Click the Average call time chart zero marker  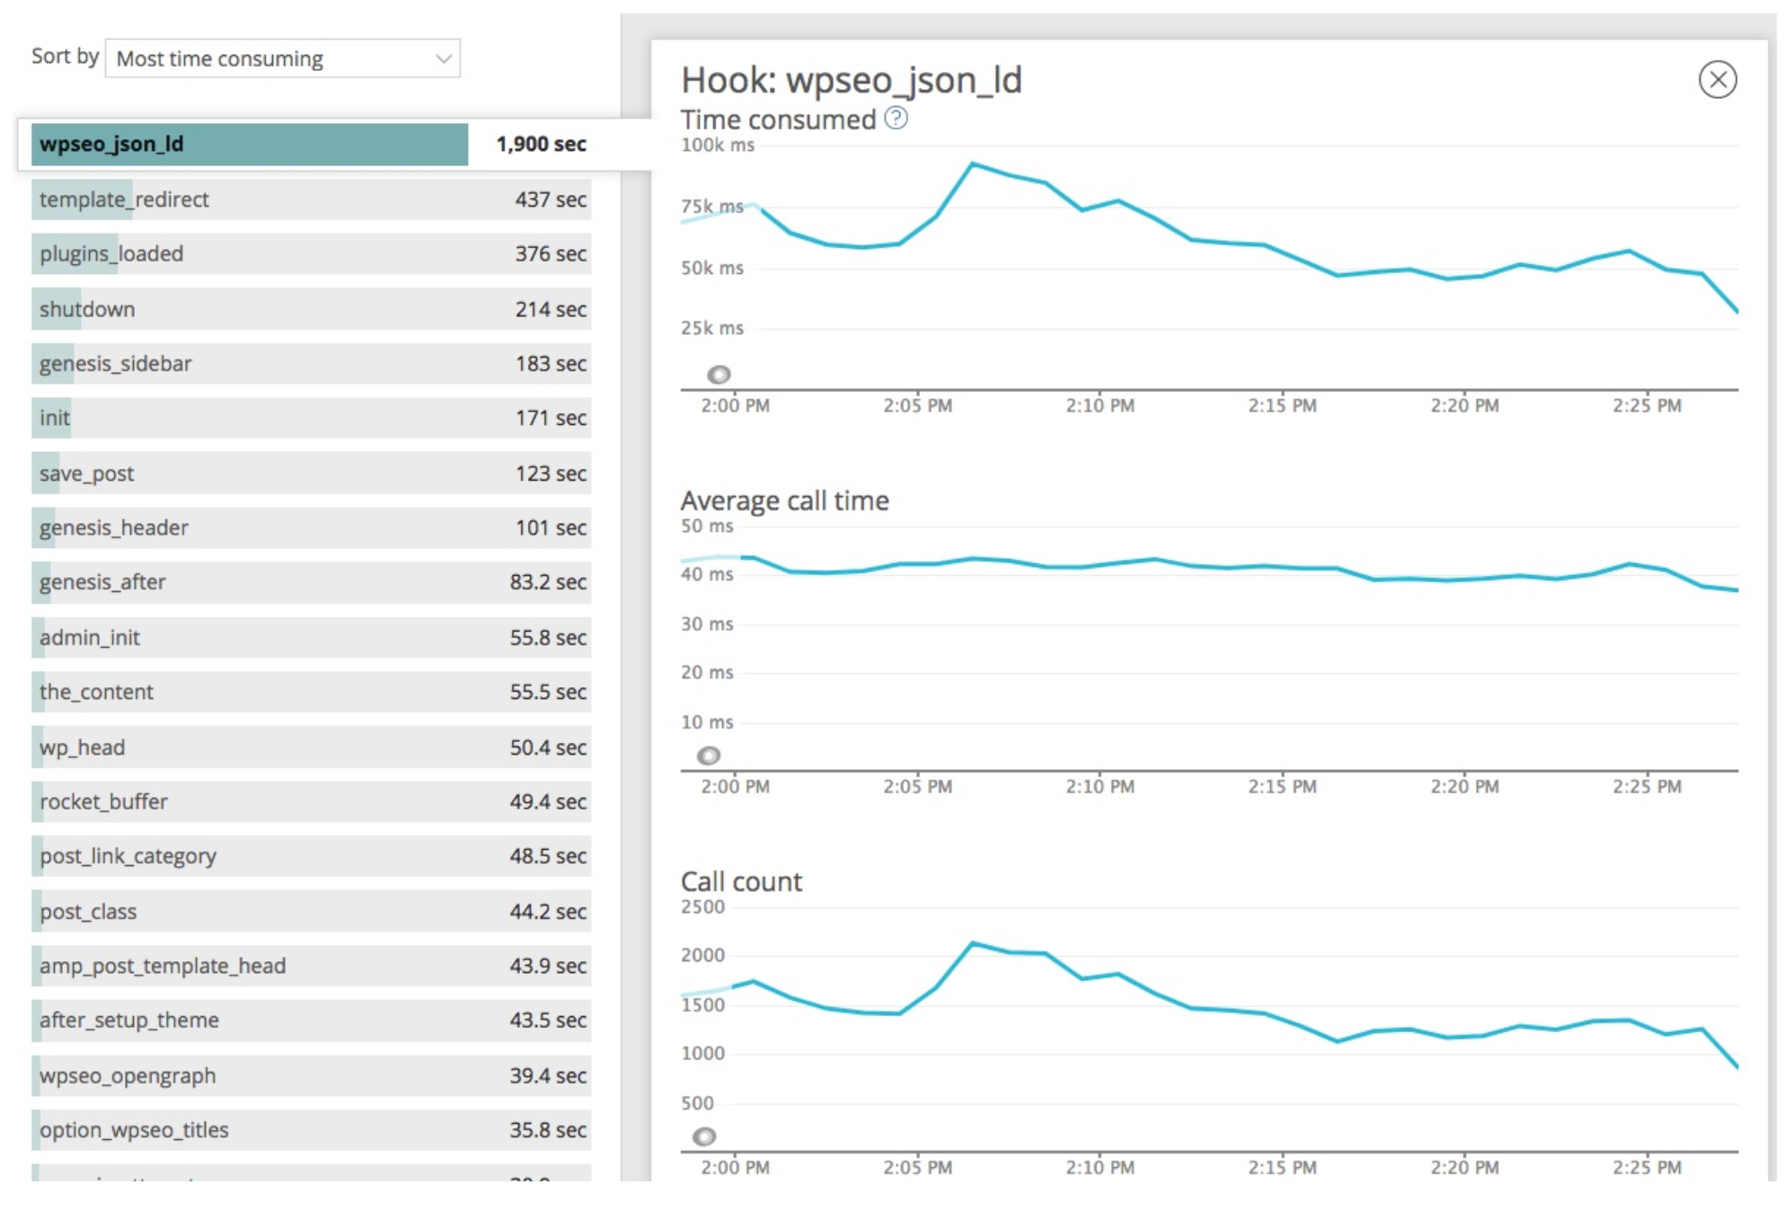coord(709,756)
